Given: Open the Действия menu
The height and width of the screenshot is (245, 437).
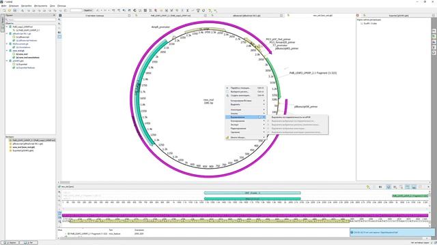Looking at the screenshot, I should 14,5.
